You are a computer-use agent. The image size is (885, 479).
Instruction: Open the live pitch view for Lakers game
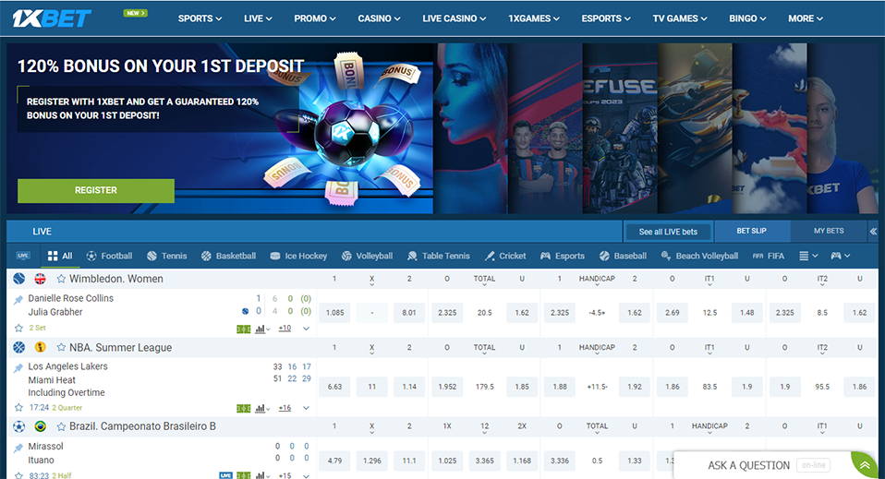pyautogui.click(x=243, y=408)
